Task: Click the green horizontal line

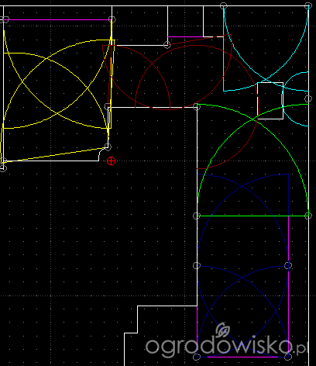Action: [252, 216]
